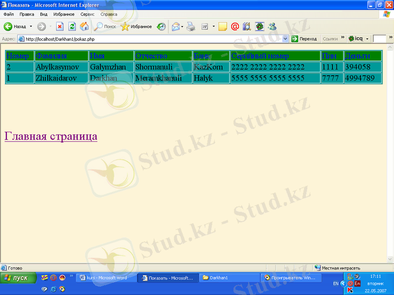
Task: Click the Пуск start button
Action: [18, 278]
